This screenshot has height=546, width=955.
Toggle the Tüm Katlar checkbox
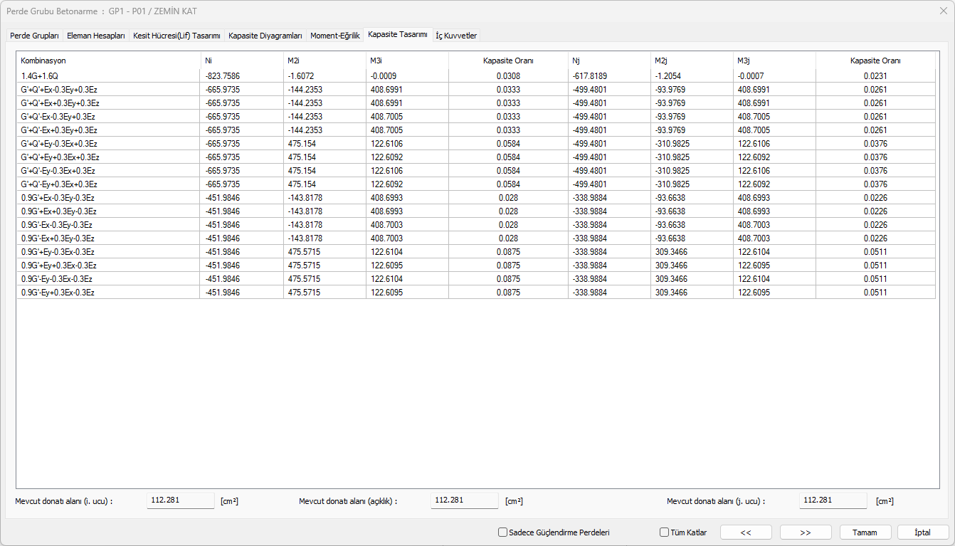click(665, 532)
